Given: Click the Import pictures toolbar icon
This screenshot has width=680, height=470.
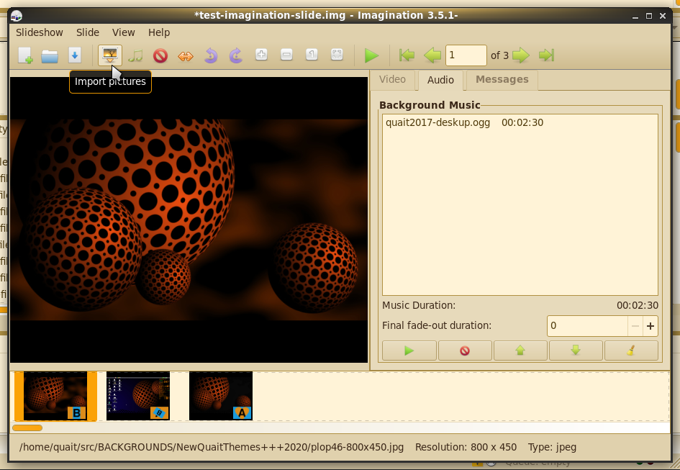Looking at the screenshot, I should click(x=110, y=55).
